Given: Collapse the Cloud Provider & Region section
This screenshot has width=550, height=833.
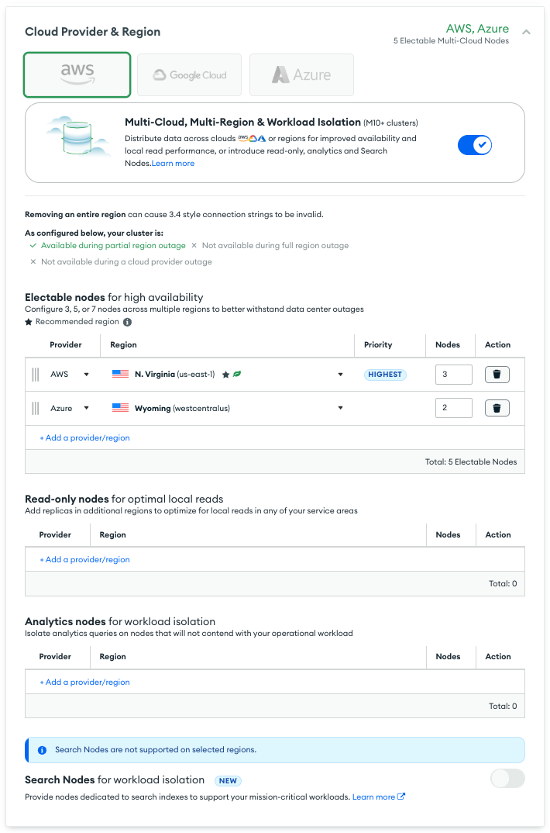Looking at the screenshot, I should 527,32.
